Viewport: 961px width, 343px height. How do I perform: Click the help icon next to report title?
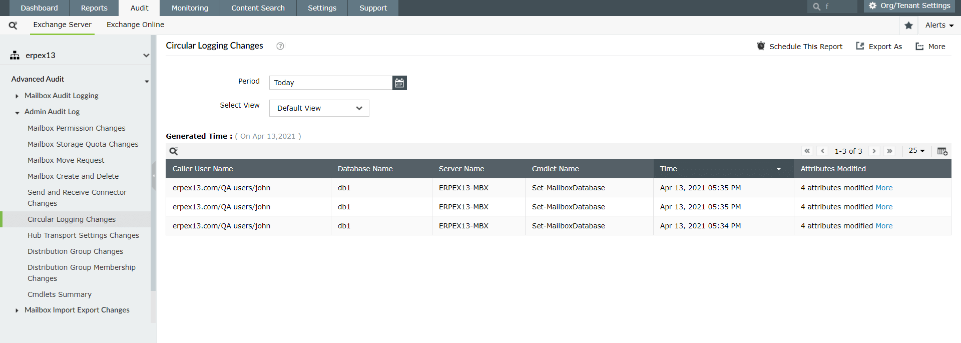click(280, 46)
